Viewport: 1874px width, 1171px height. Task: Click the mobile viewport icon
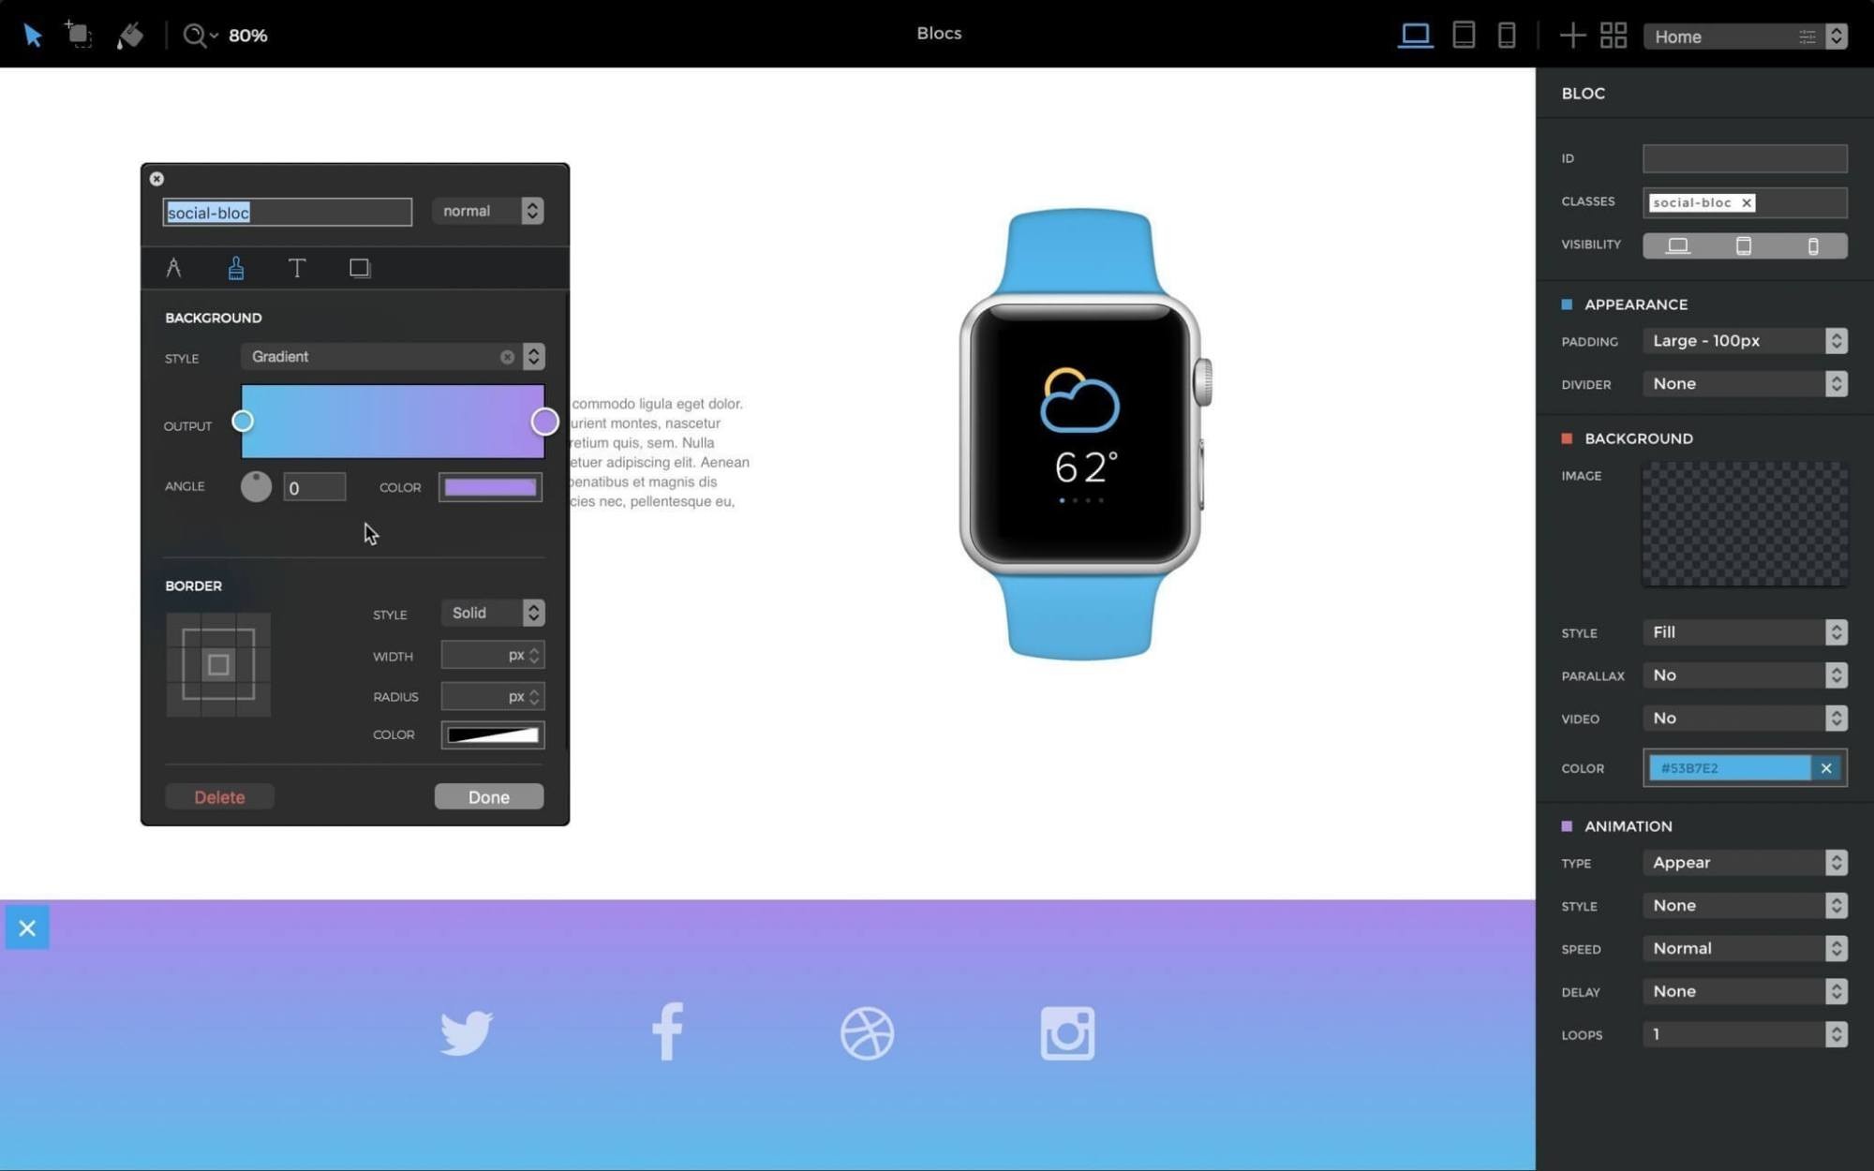(x=1509, y=37)
